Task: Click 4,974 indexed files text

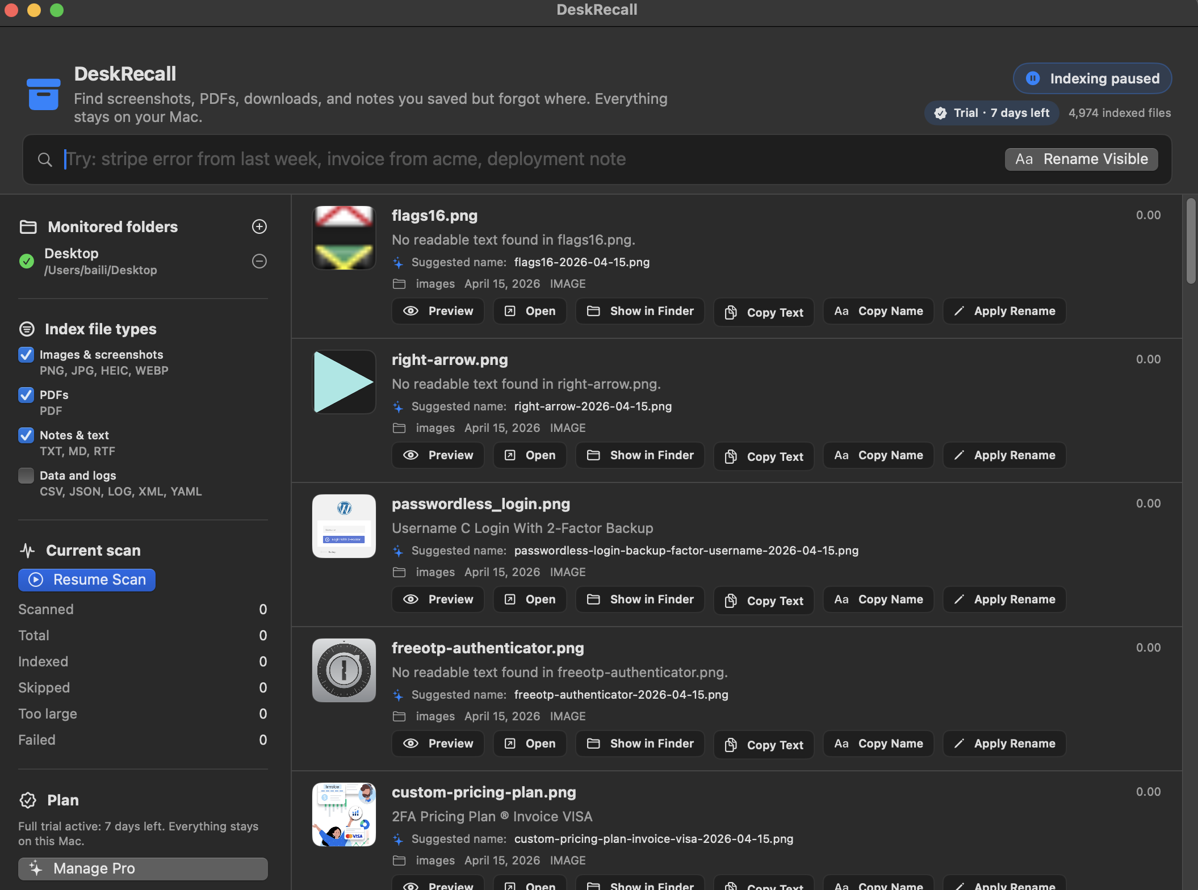Action: pyautogui.click(x=1120, y=113)
